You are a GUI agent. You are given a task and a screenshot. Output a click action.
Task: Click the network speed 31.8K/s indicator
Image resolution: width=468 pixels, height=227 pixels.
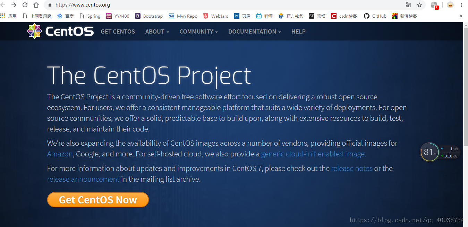pyautogui.click(x=449, y=156)
